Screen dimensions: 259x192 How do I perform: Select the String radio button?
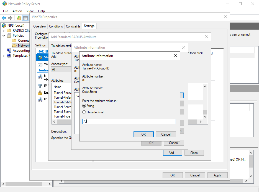click(x=84, y=106)
